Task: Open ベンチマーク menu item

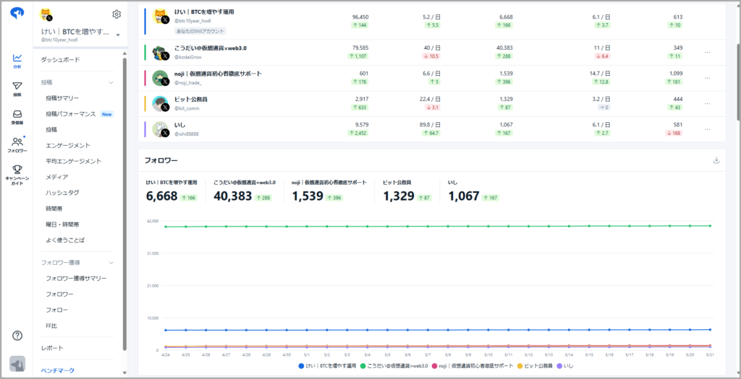Action: click(x=58, y=370)
